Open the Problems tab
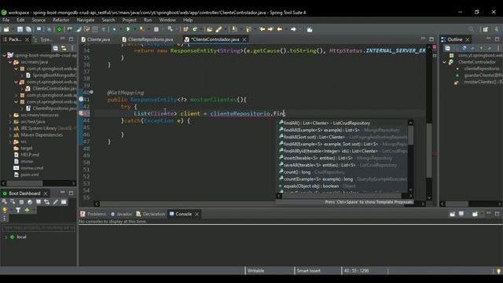Screen dimensions: 503x283 tap(93, 214)
